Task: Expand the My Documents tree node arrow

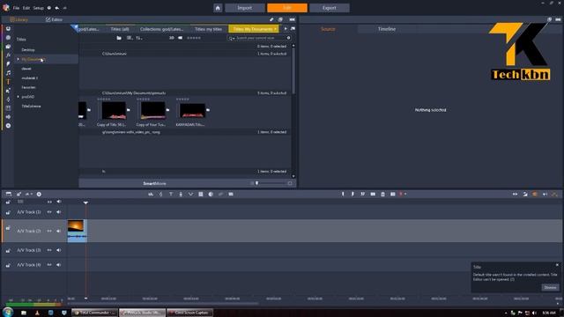Action: [18, 59]
